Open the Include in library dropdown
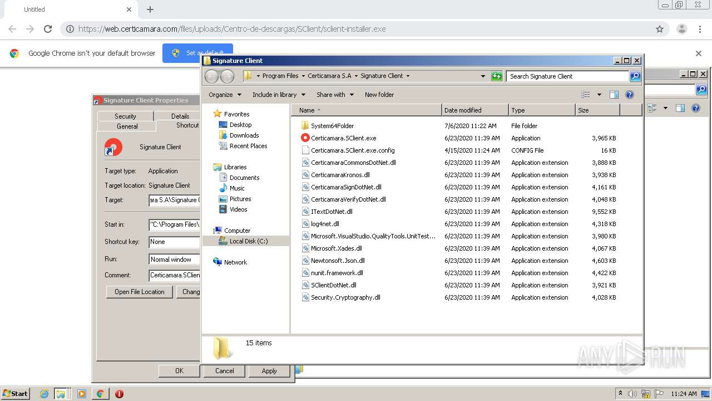This screenshot has height=401, width=712. [279, 95]
